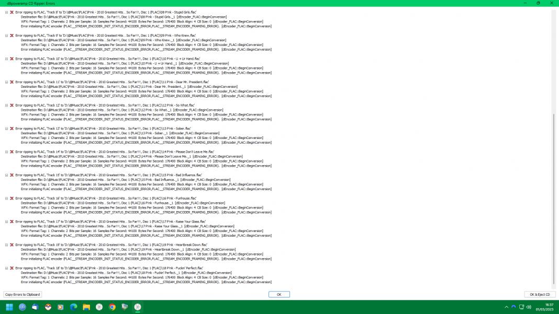Open File Explorer from the taskbar
Screen dimensions: 559x314
(x=86, y=307)
